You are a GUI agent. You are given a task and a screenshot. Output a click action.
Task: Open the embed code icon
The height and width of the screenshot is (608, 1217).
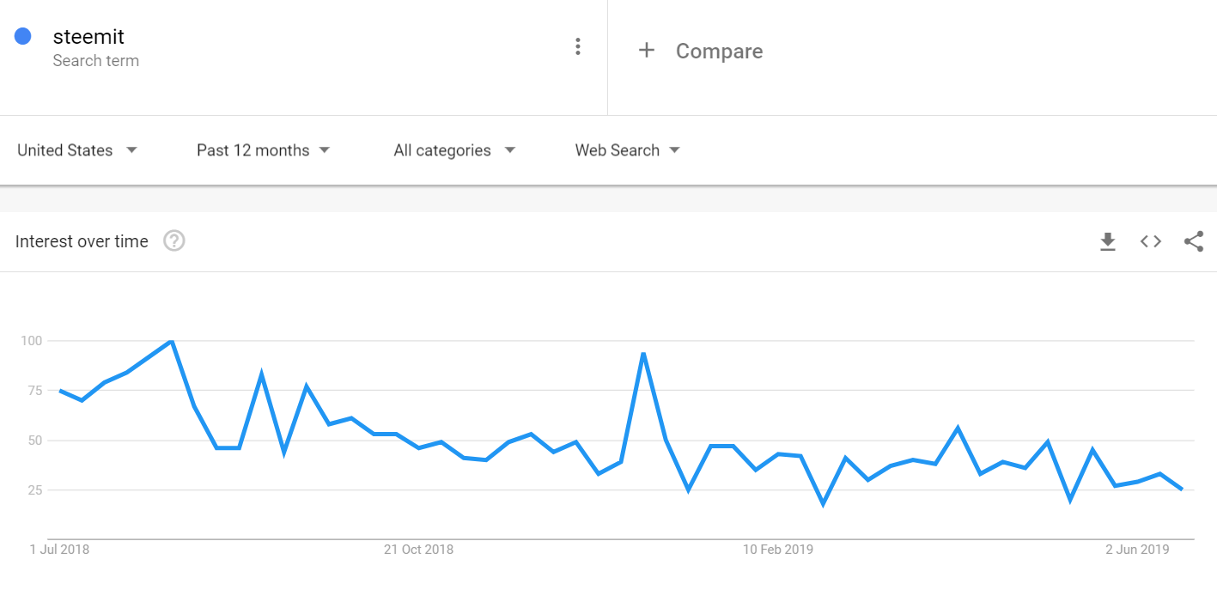pyautogui.click(x=1151, y=242)
